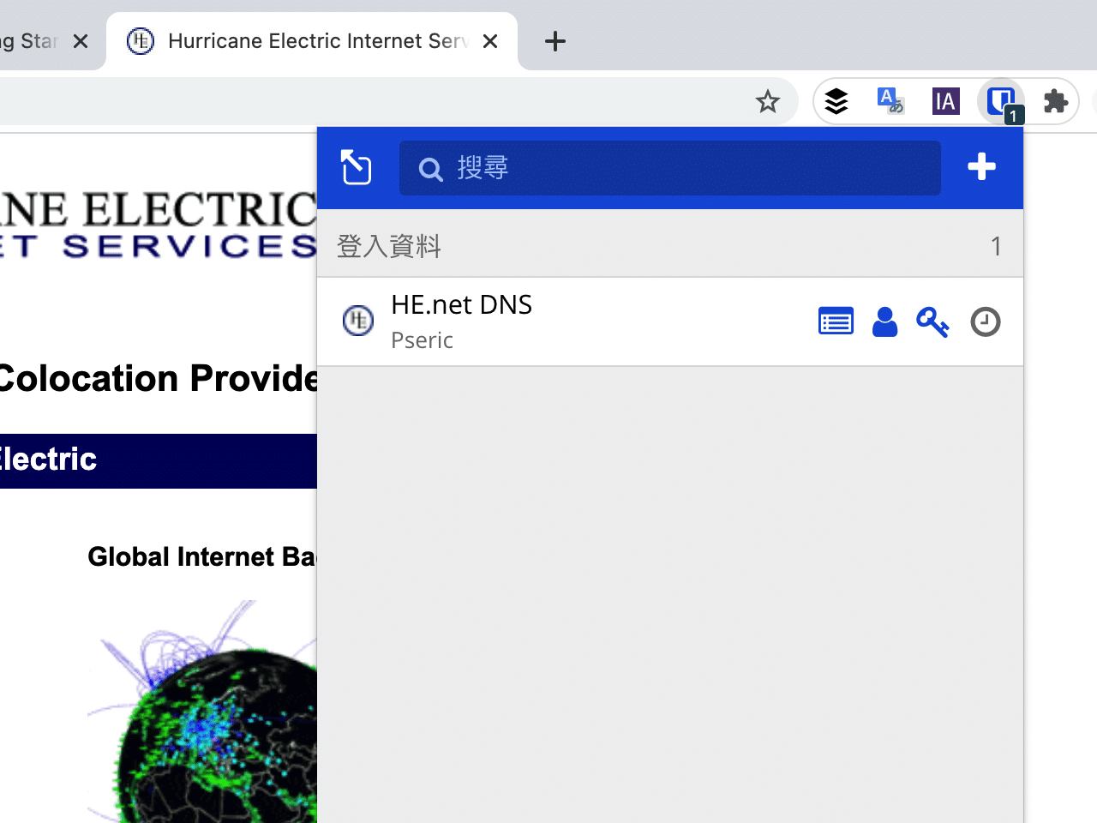Bookmark the current page with the star
This screenshot has height=823, width=1097.
(x=768, y=100)
